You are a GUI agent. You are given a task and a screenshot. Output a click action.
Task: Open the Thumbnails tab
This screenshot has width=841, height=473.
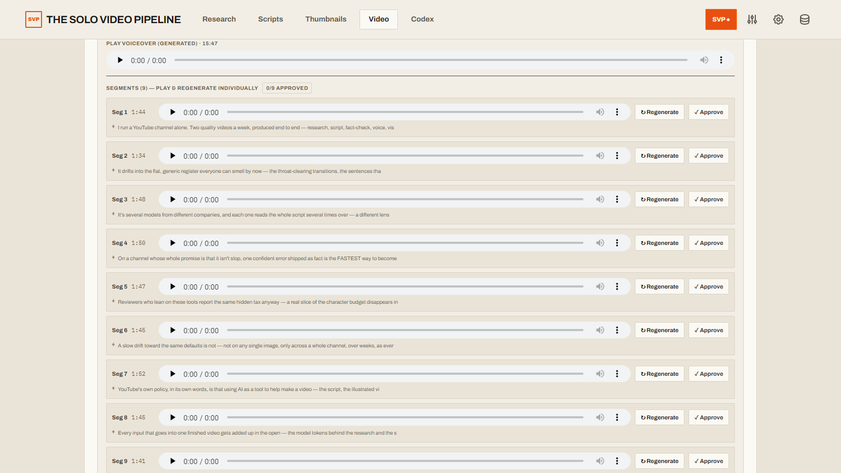pos(326,19)
